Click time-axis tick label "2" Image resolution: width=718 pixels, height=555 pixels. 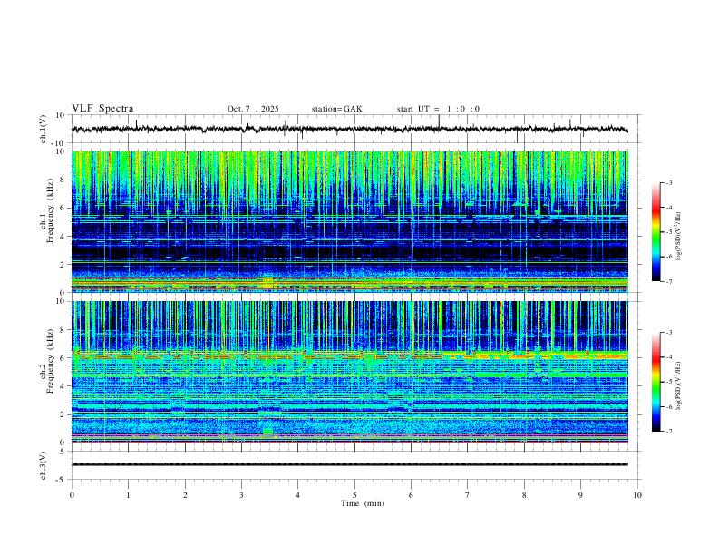coord(185,495)
